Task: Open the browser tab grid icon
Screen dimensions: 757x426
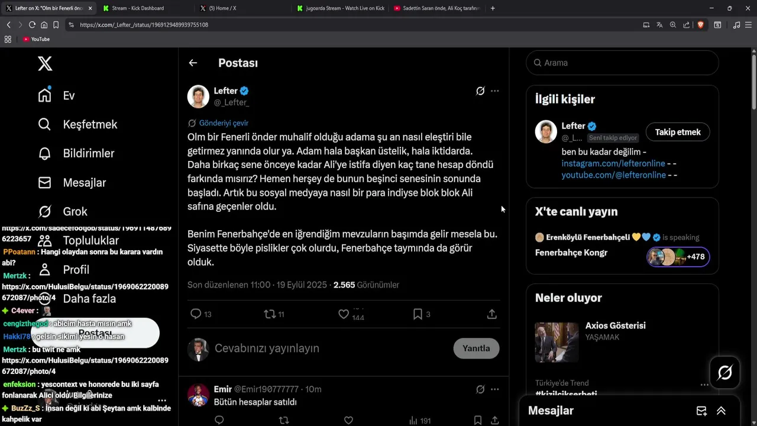Action: point(8,39)
